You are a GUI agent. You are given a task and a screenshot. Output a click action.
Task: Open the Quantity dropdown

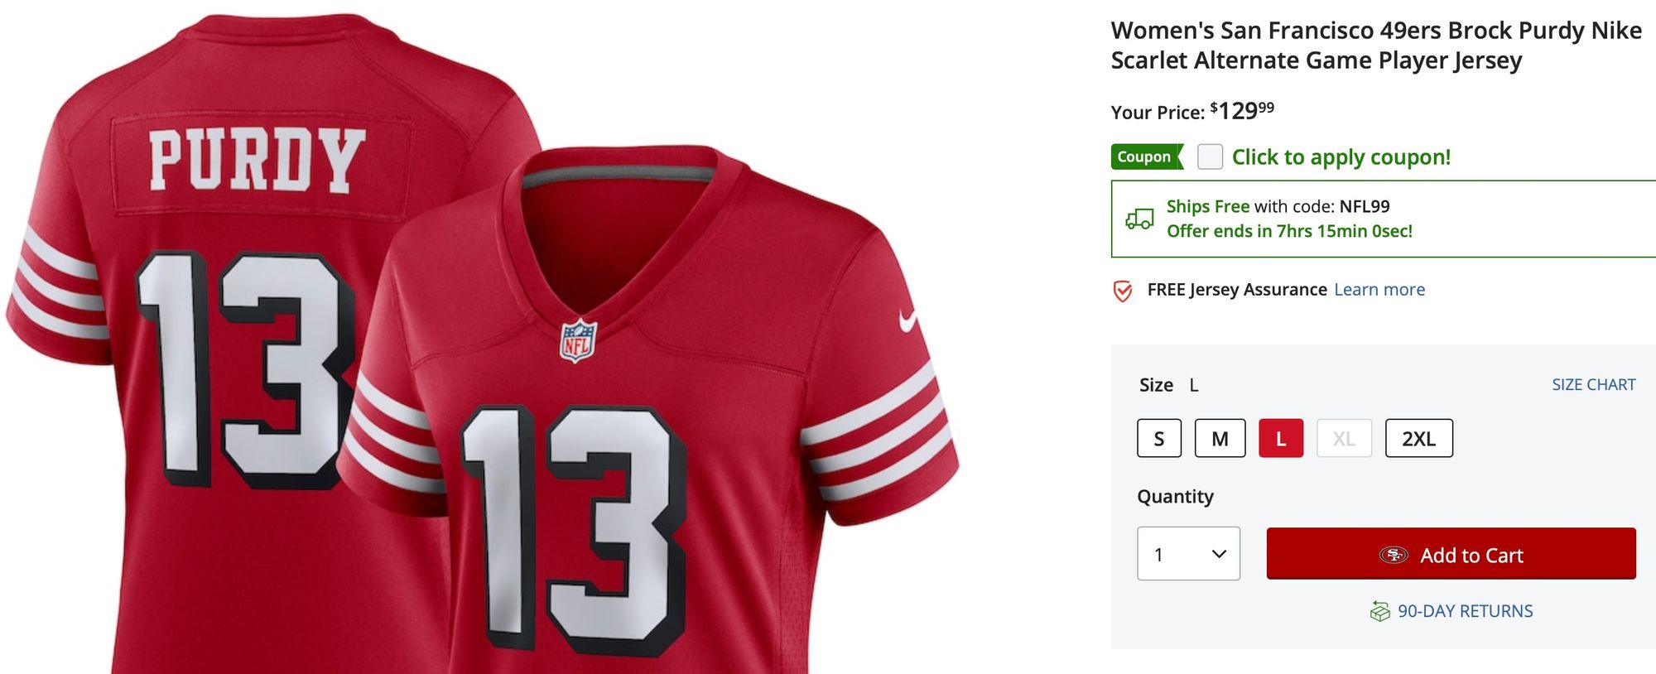coord(1187,554)
